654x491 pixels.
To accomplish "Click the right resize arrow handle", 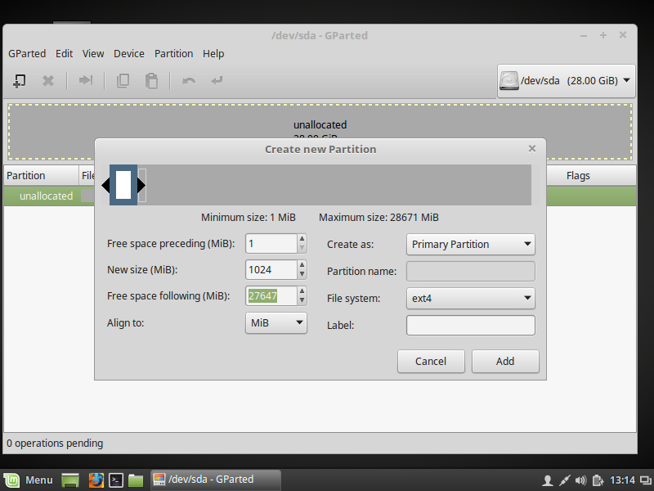I will tap(141, 186).
